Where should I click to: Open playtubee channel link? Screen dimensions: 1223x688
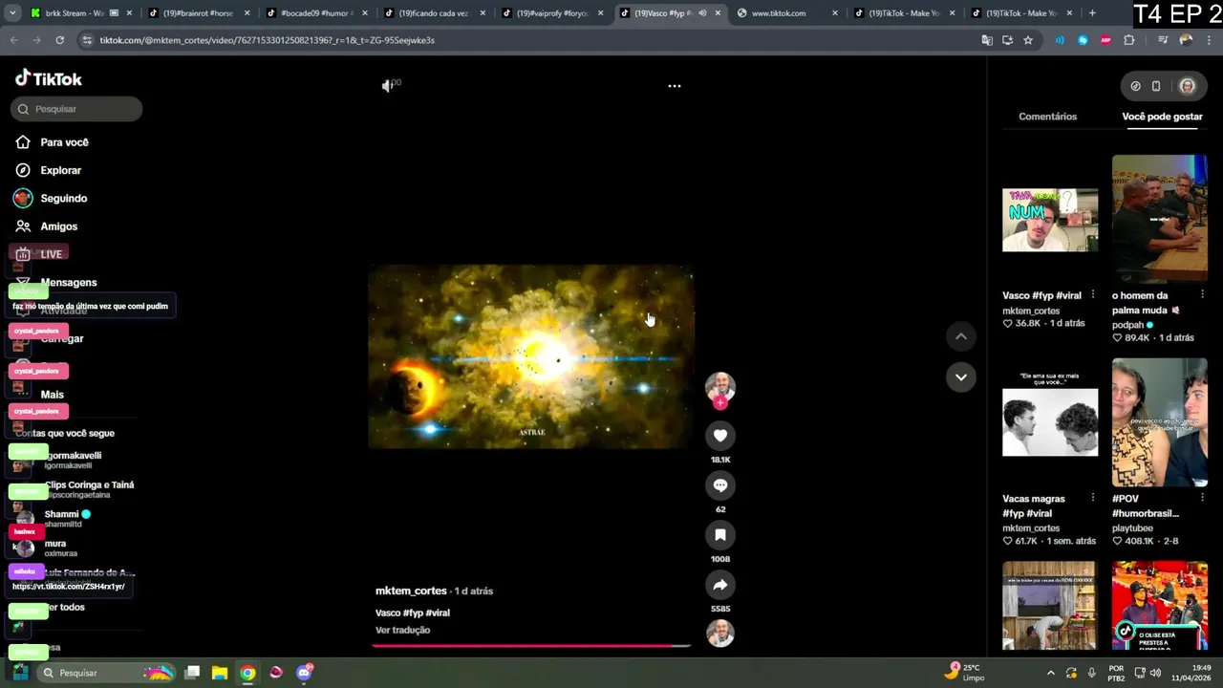(x=1132, y=527)
